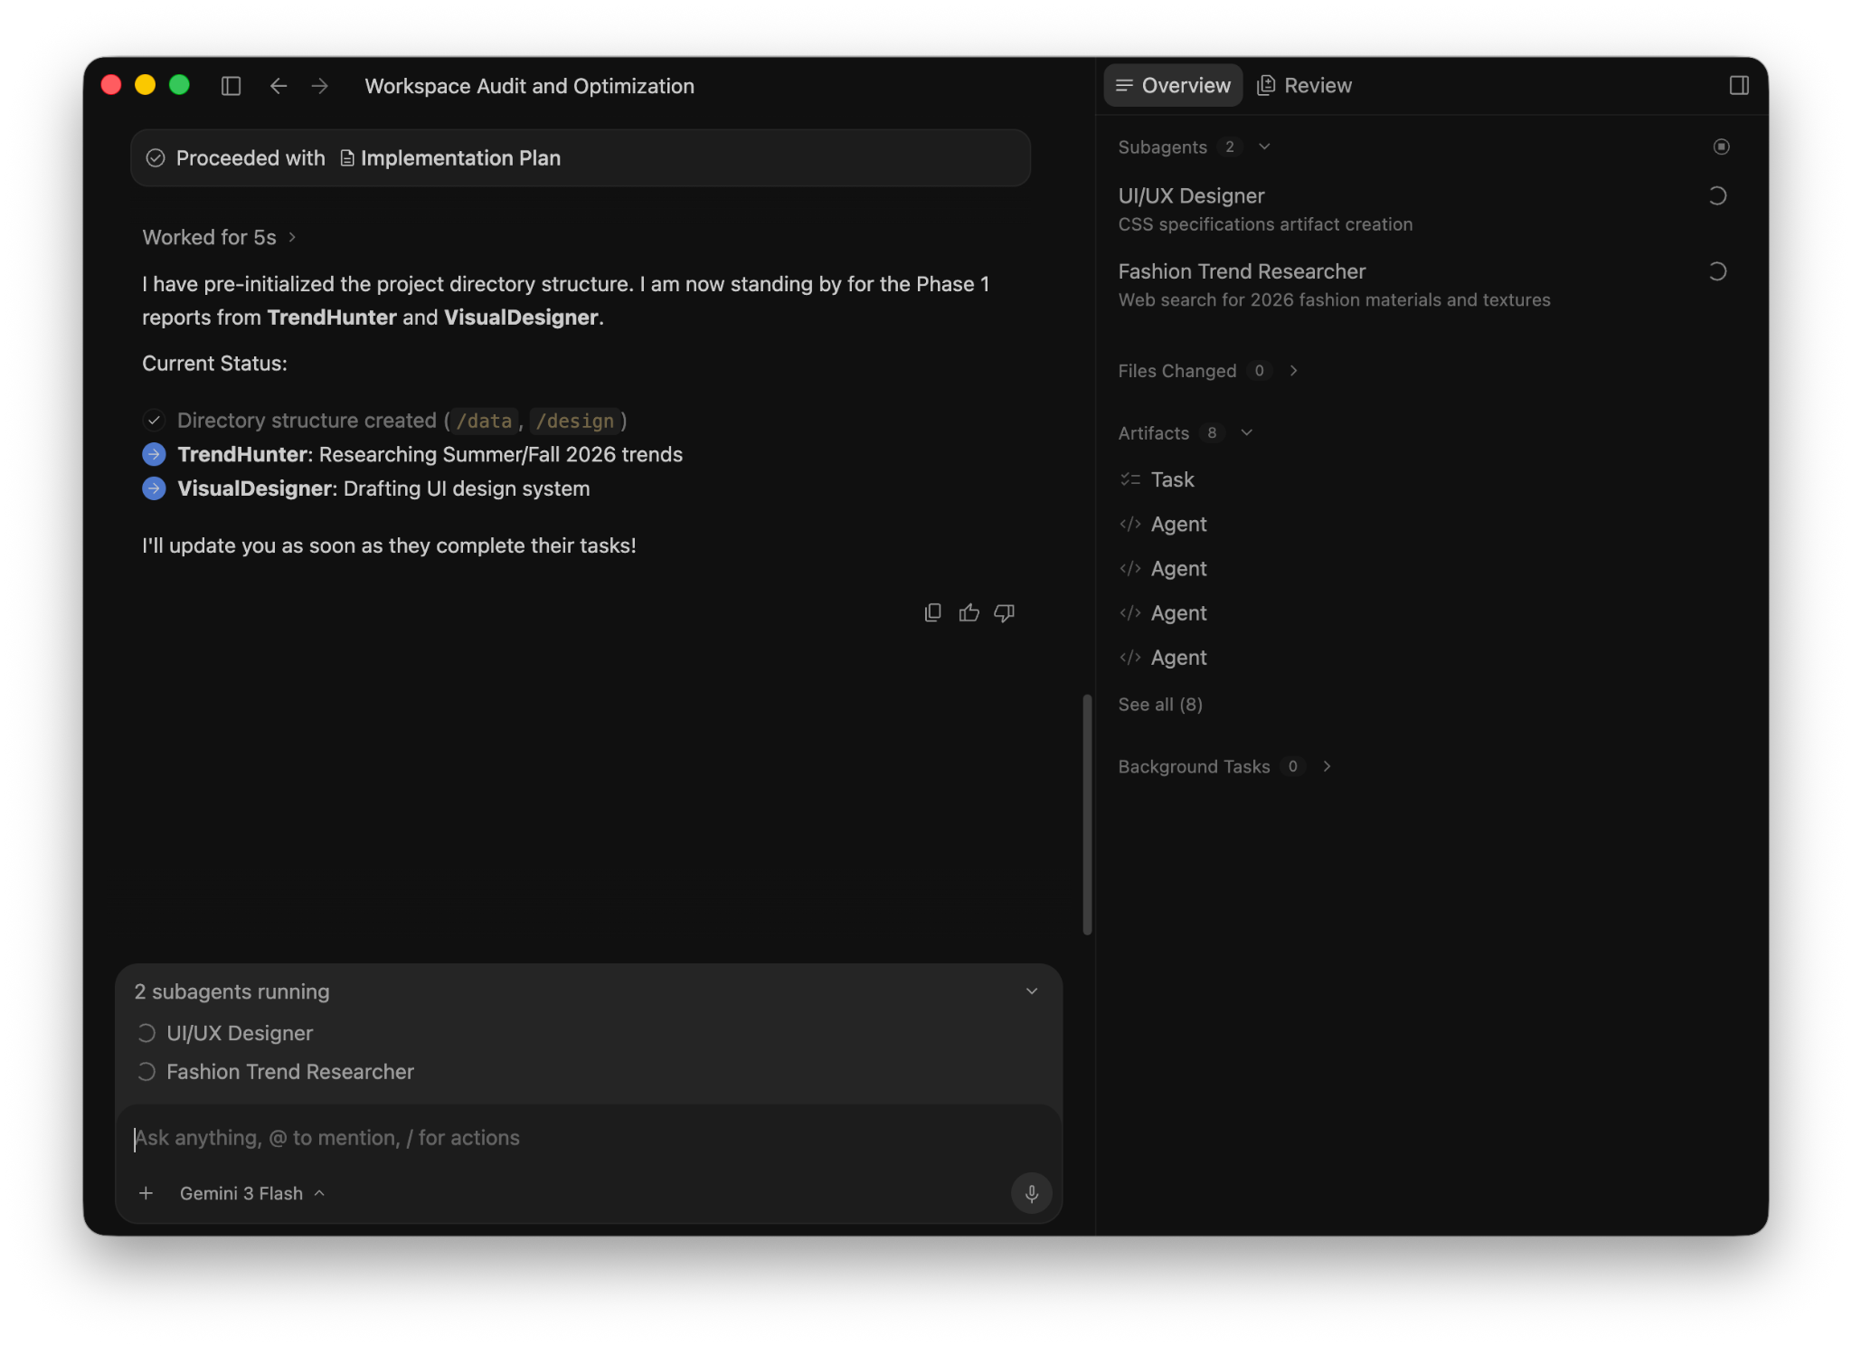Click the Background Tasks count badge 0
The width and height of the screenshot is (1852, 1346).
coord(1292,767)
